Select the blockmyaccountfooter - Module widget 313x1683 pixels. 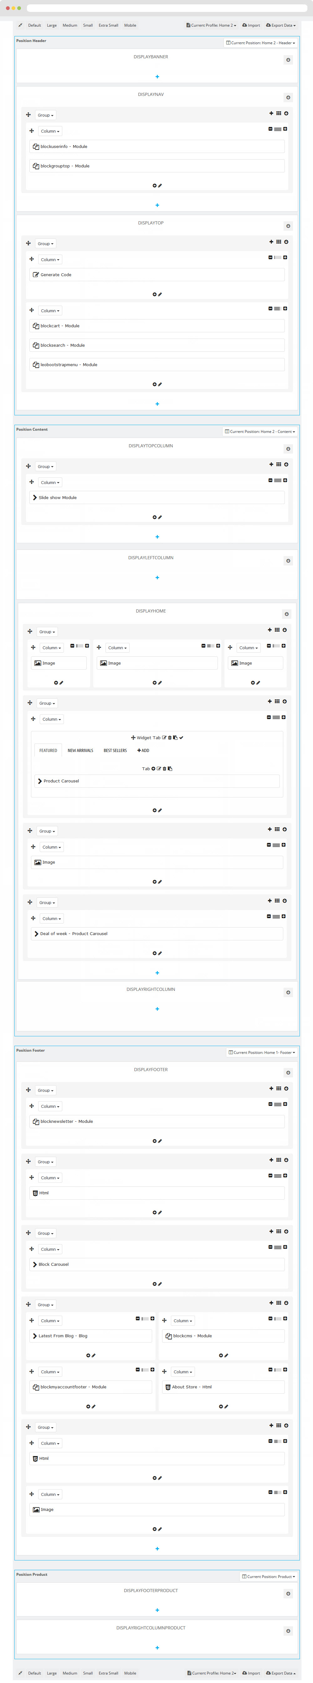(x=91, y=1387)
